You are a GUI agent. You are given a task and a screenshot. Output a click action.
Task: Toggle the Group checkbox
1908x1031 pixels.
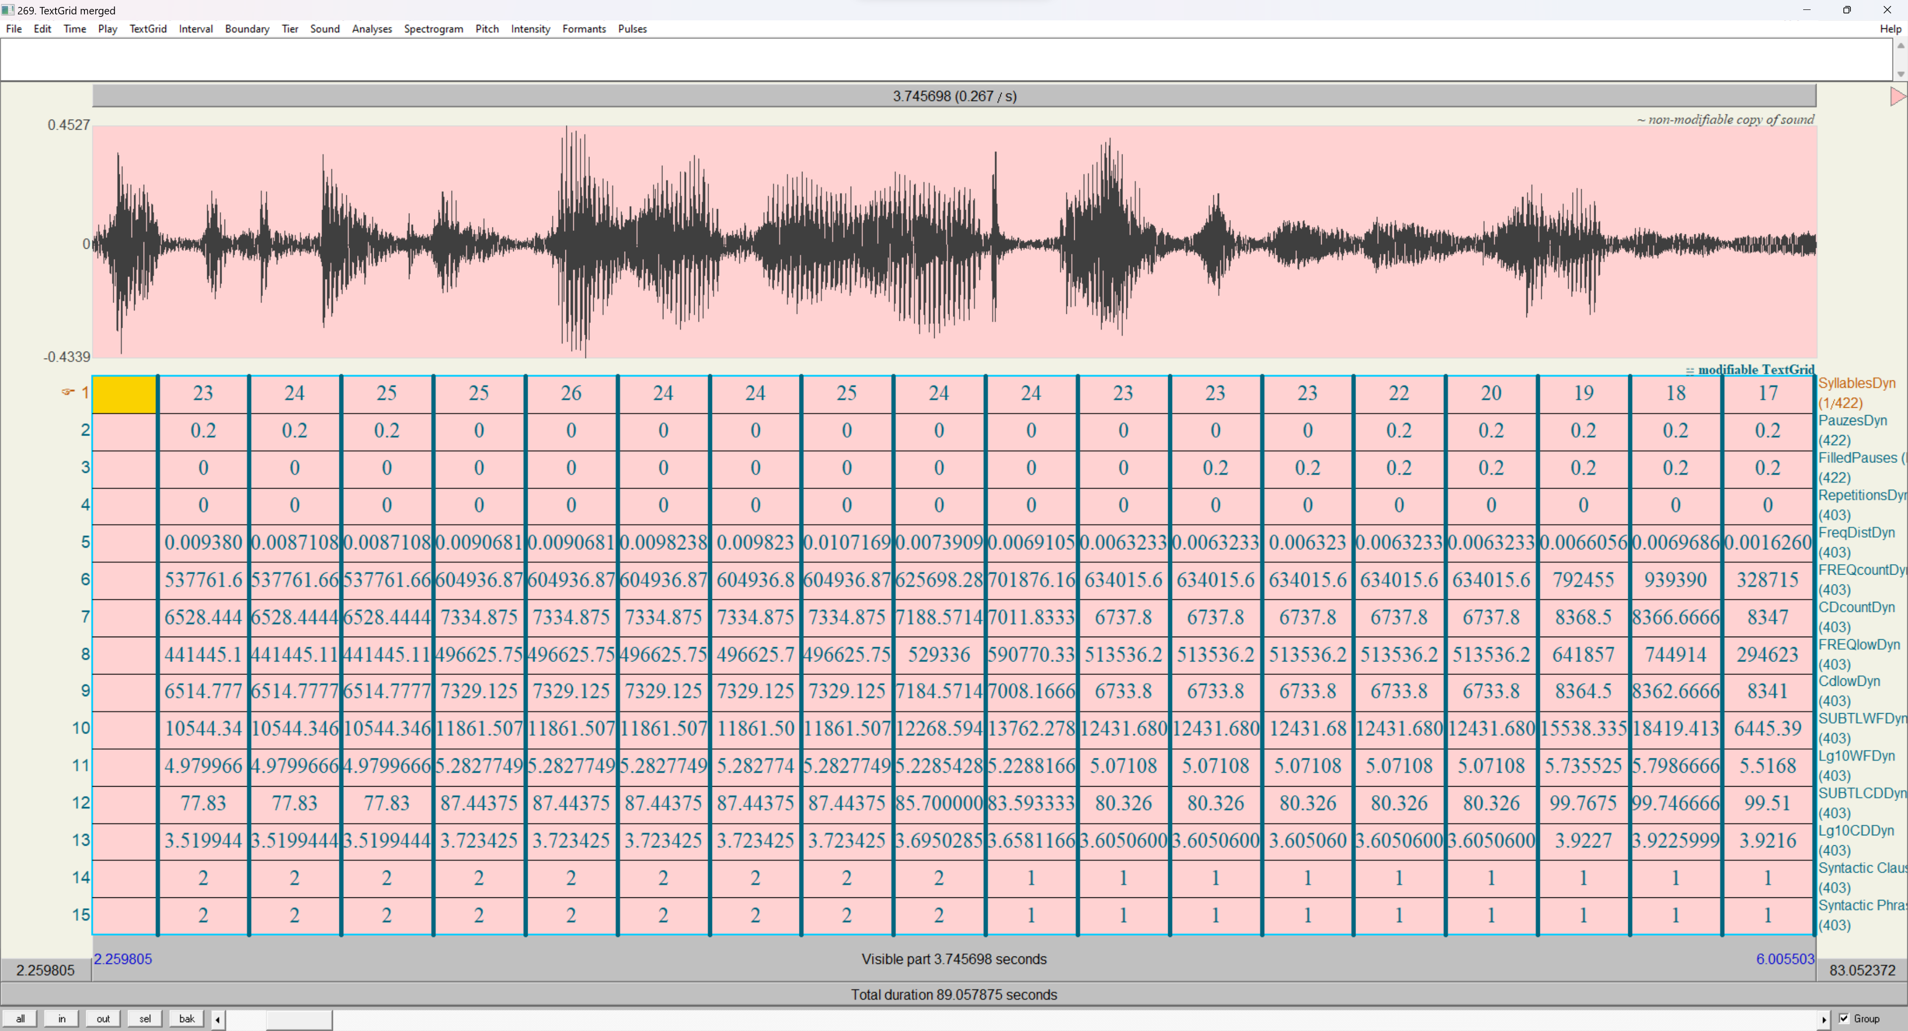coord(1844,1019)
